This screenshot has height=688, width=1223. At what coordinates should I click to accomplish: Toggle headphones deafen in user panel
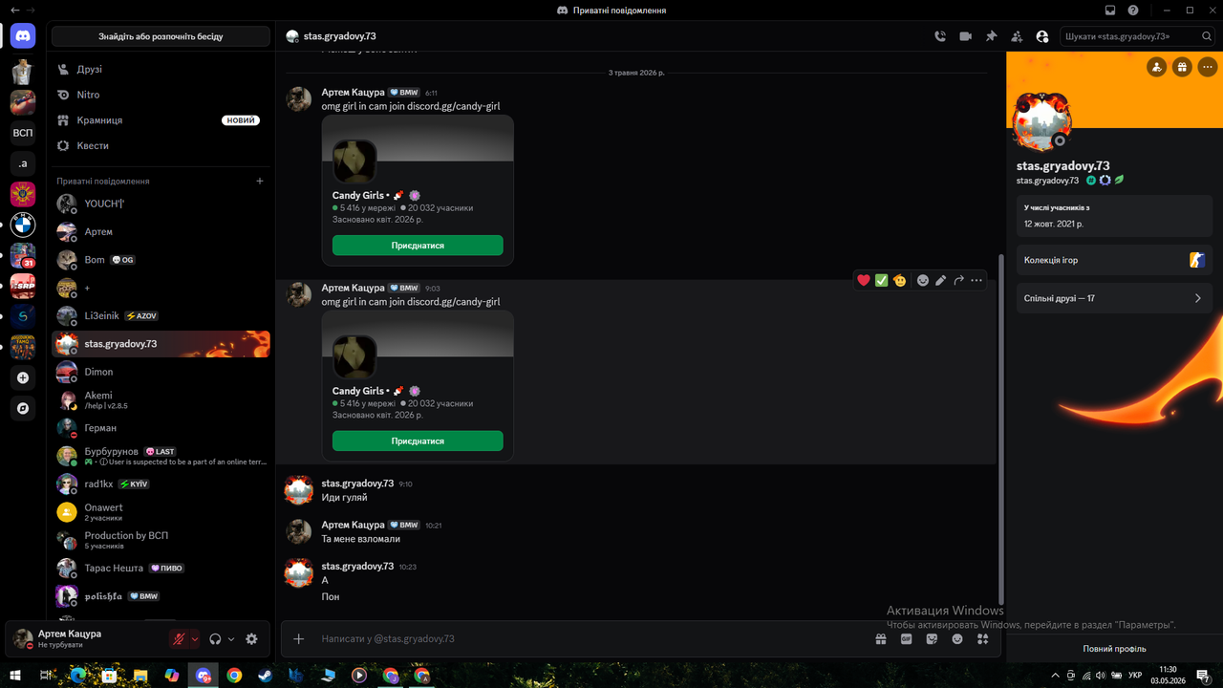[216, 639]
